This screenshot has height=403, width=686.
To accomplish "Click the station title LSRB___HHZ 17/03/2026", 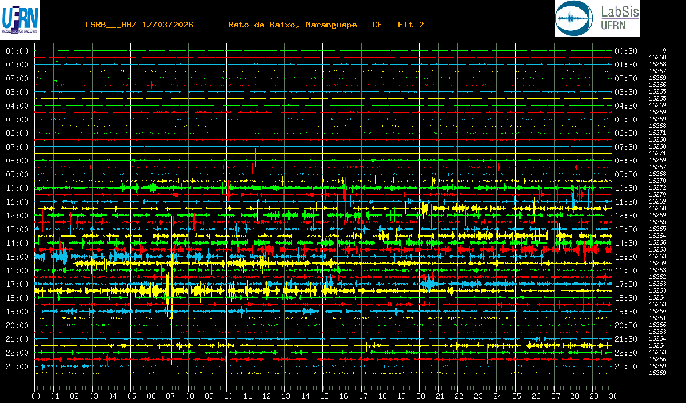I will point(139,25).
